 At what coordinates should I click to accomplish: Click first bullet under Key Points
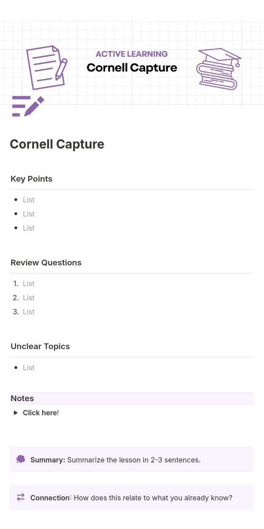tap(29, 200)
